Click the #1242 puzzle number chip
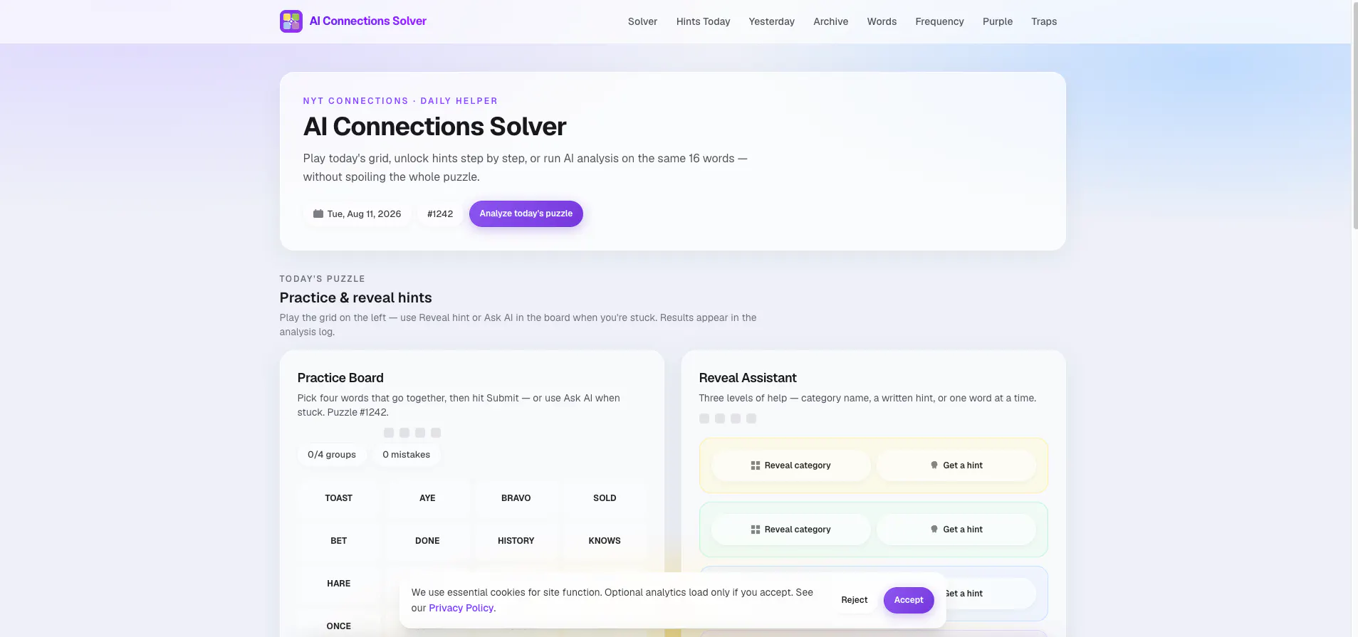The width and height of the screenshot is (1358, 637). pos(440,214)
